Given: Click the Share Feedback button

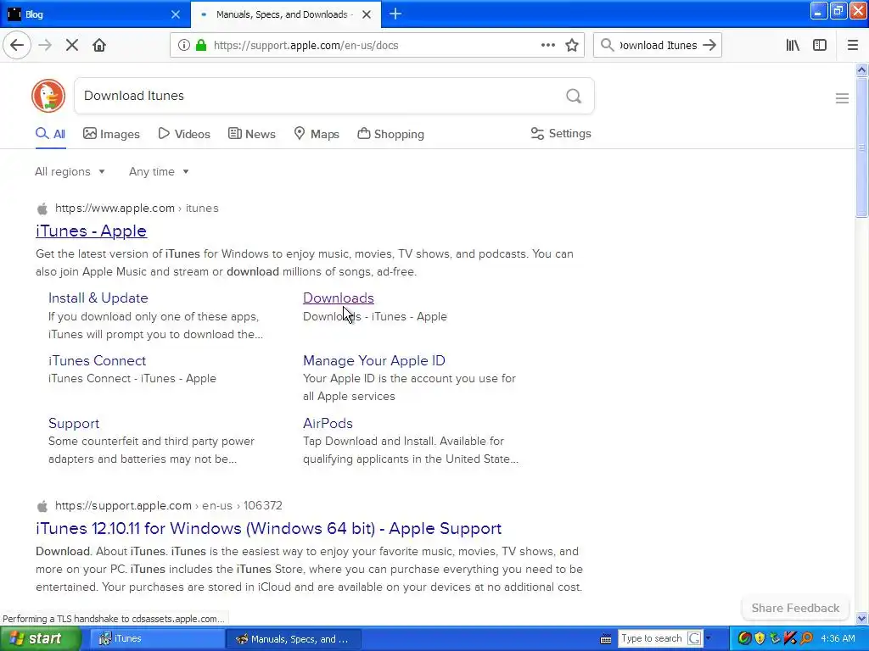Looking at the screenshot, I should point(795,608).
